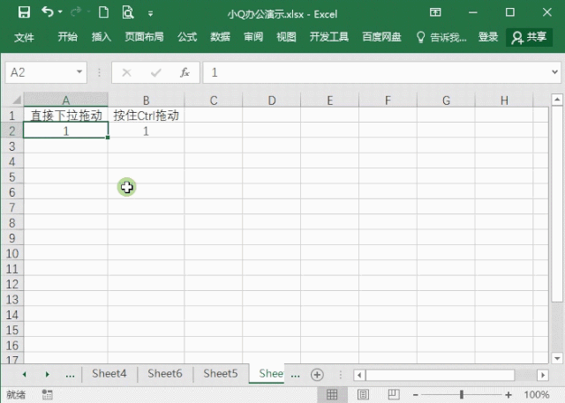The width and height of the screenshot is (565, 403).
Task: Click the Enter checkmark icon in formula bar
Action: coord(156,73)
